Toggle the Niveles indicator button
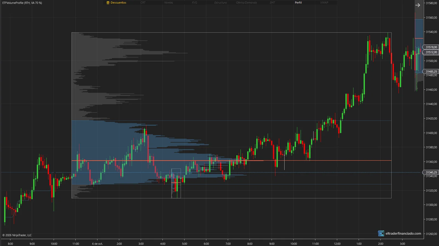 point(169,3)
